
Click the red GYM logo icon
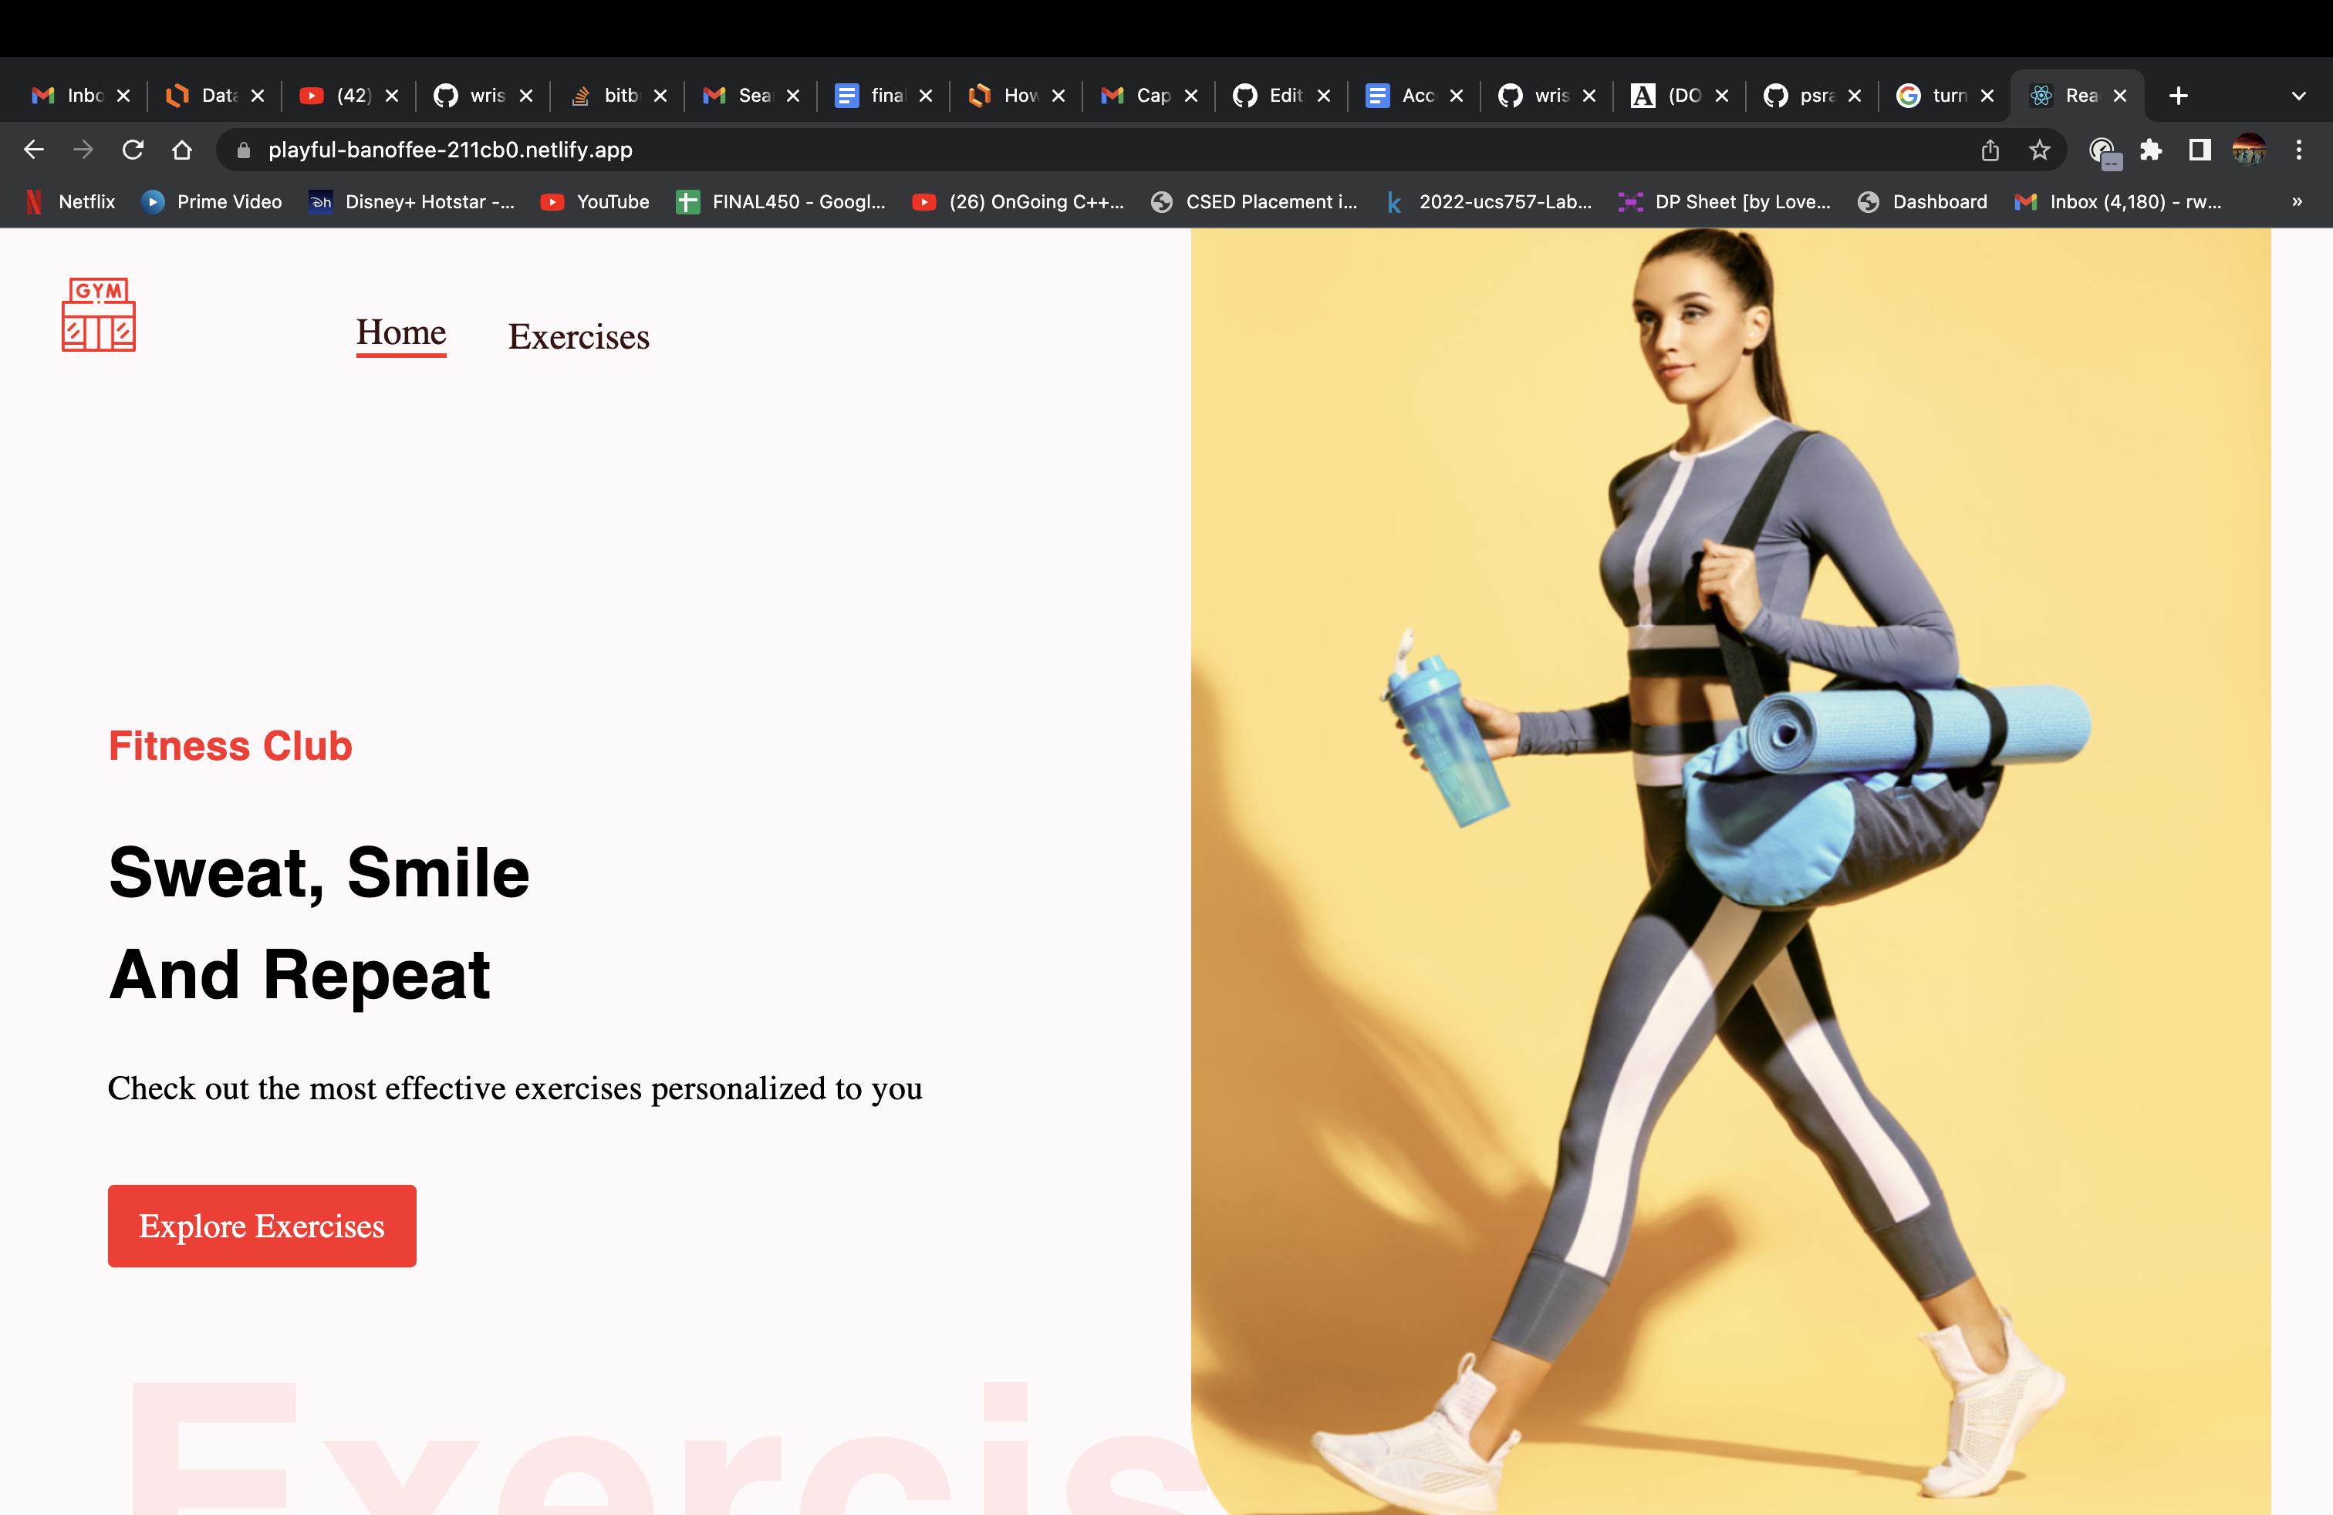coord(98,315)
